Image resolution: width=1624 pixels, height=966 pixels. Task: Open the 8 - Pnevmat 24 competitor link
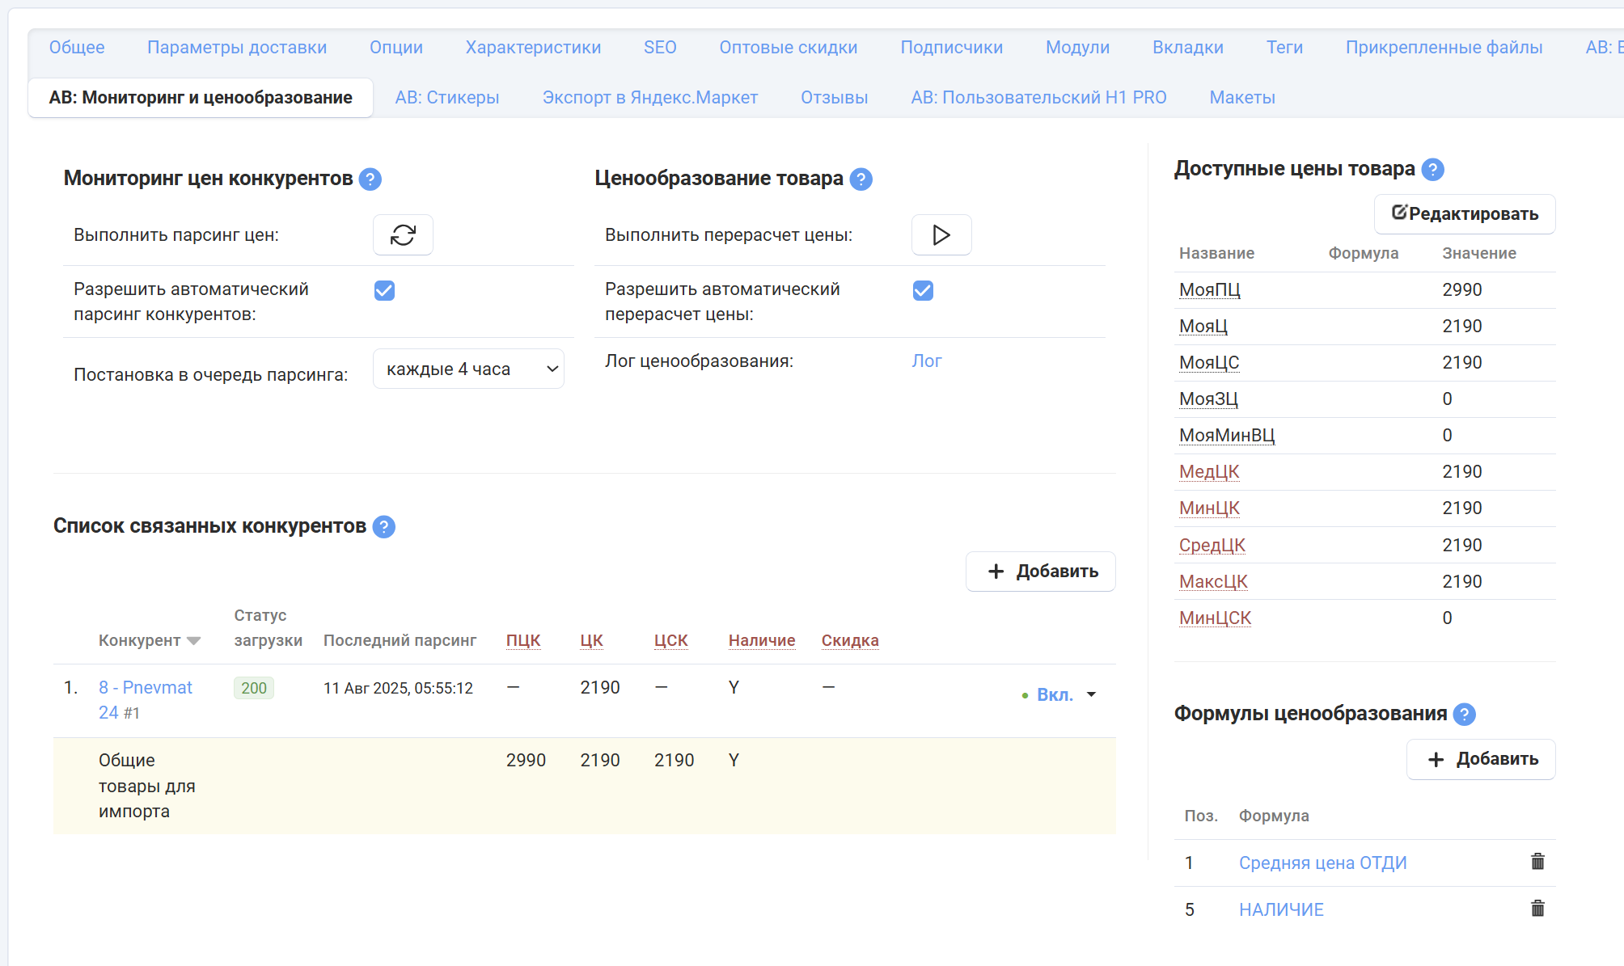(146, 688)
